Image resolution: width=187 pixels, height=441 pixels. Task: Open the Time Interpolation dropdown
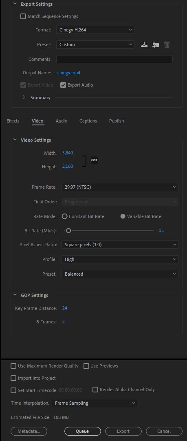tap(95, 403)
